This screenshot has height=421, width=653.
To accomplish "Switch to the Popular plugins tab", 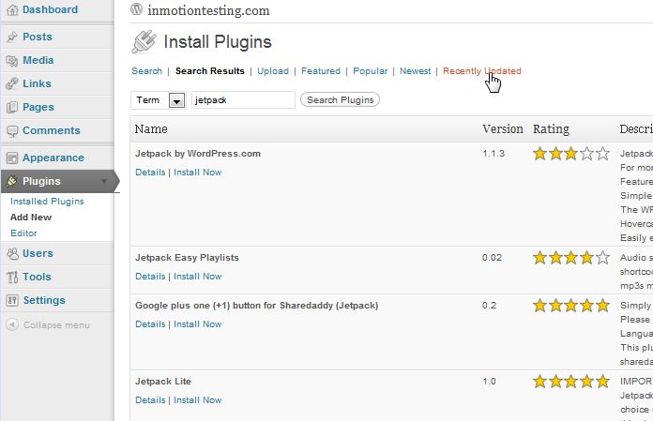I will click(370, 71).
